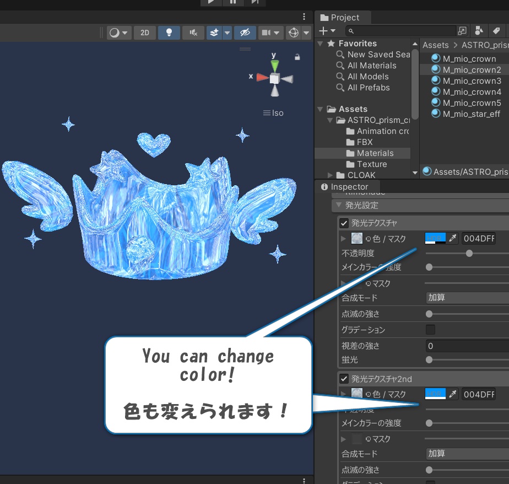Adjust the 蛍光 slider handle

(x=429, y=359)
